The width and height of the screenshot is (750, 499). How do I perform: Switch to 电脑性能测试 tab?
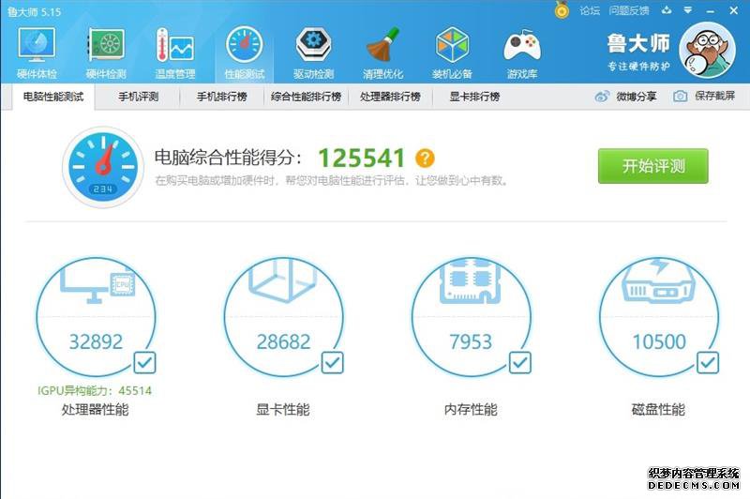(53, 97)
